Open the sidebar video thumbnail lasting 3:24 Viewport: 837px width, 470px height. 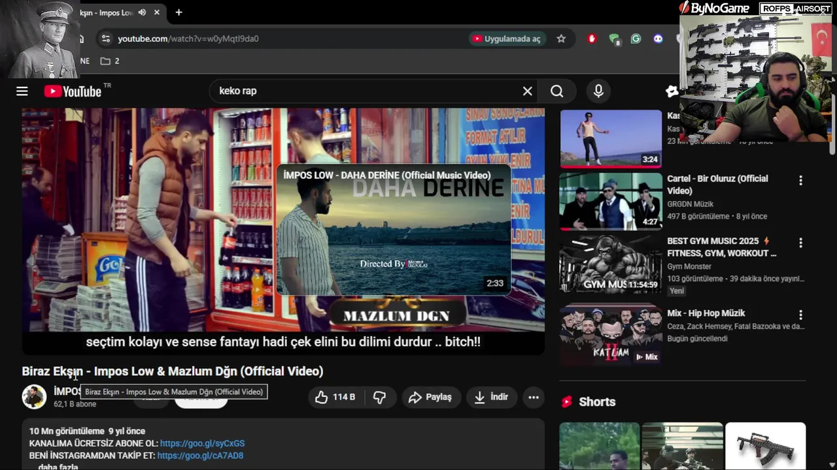[611, 139]
